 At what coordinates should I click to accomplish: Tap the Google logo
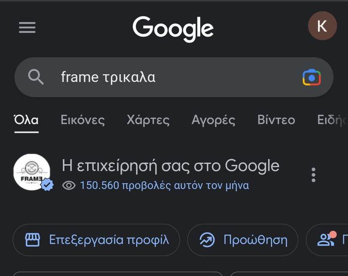pos(173,28)
